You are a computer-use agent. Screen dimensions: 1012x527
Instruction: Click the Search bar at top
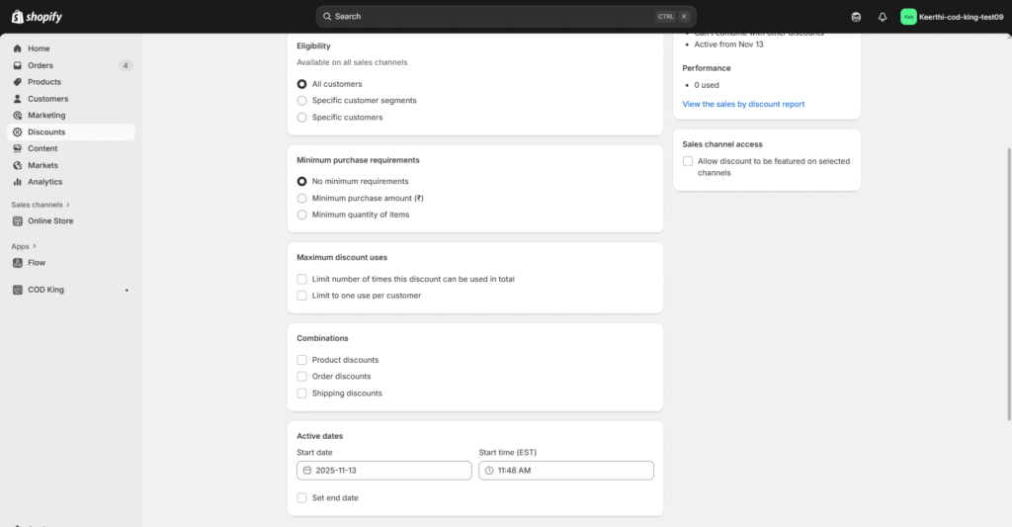click(x=506, y=17)
